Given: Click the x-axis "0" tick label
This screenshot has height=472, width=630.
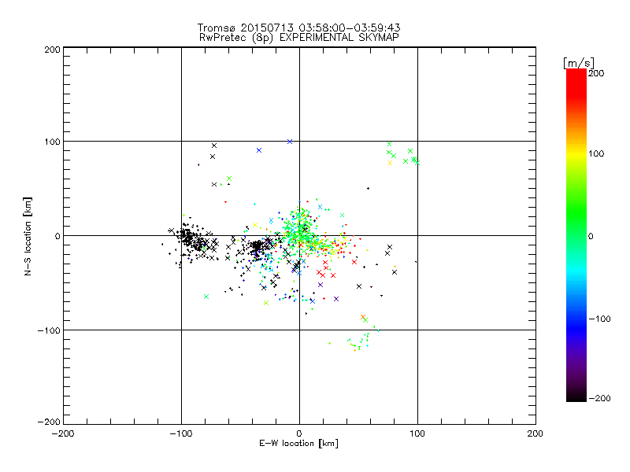Looking at the screenshot, I should tap(299, 433).
